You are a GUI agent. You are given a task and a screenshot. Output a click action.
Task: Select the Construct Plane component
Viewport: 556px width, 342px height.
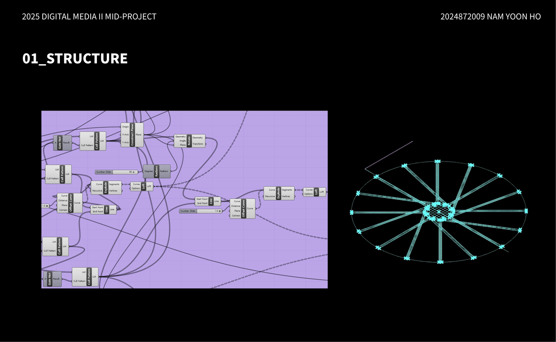click(132, 135)
